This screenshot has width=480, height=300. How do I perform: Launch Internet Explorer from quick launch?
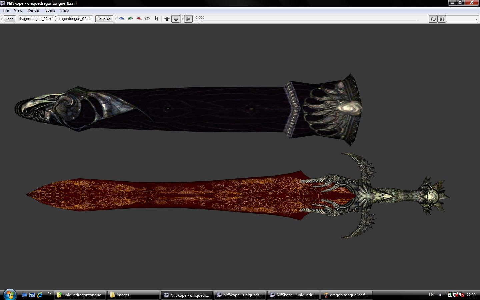point(40,295)
